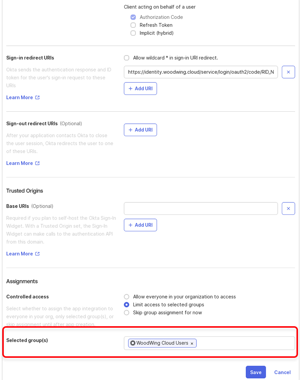The image size is (301, 380).
Task: Save the app integration settings
Action: pyautogui.click(x=256, y=372)
